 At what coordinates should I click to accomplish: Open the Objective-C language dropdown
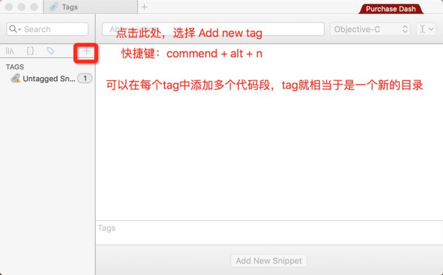click(x=370, y=29)
